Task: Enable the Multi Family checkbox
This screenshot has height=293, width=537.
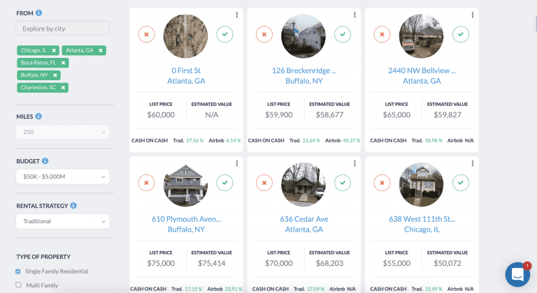Action: click(x=18, y=285)
